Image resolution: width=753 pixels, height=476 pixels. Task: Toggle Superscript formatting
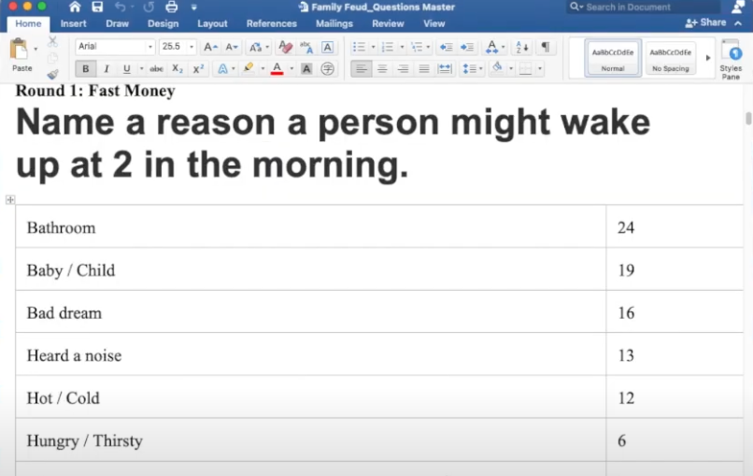coord(198,69)
